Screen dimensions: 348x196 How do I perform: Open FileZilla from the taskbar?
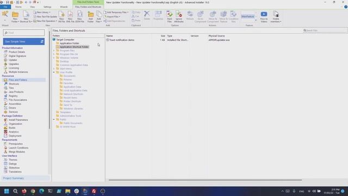point(94,191)
